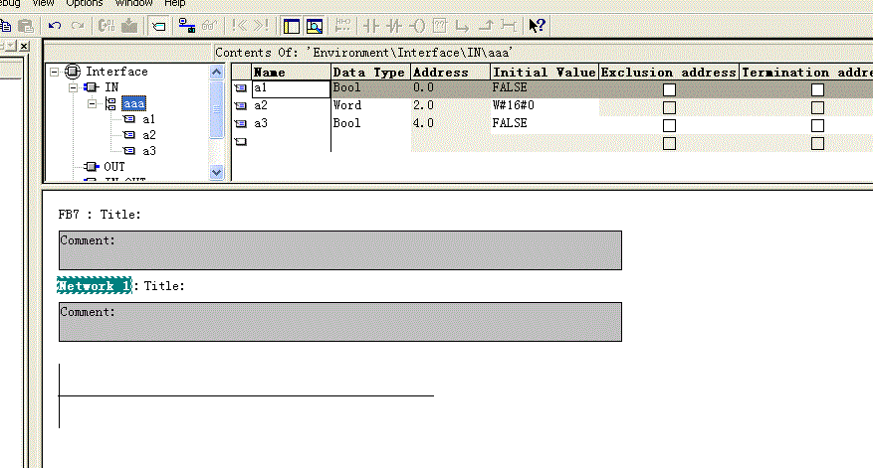
Task: Click the online/offline connection icon
Action: 186,26
